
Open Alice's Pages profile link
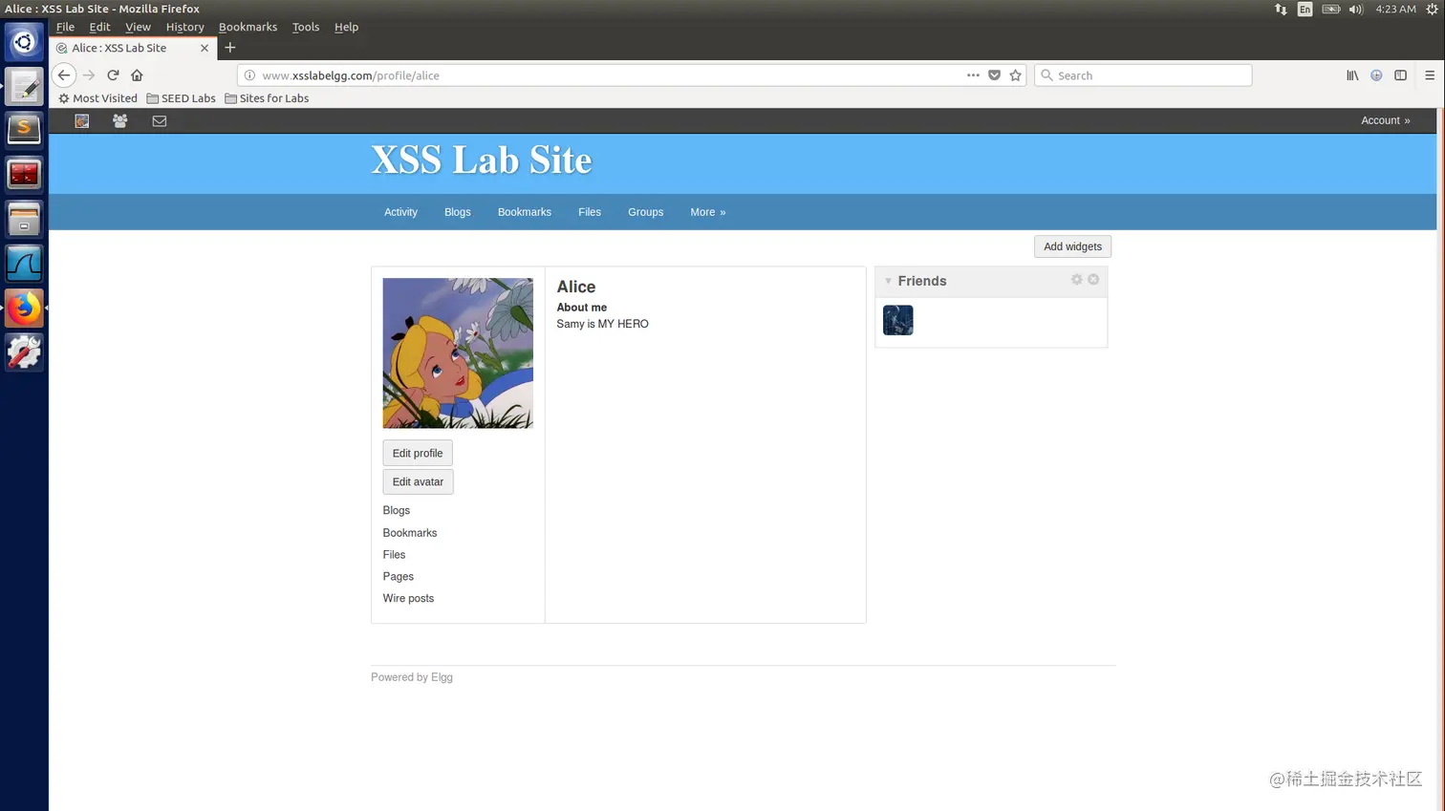[x=399, y=577]
